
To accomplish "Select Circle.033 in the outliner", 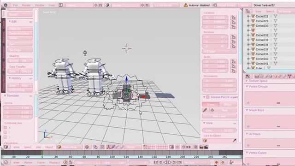I will pyautogui.click(x=262, y=40).
